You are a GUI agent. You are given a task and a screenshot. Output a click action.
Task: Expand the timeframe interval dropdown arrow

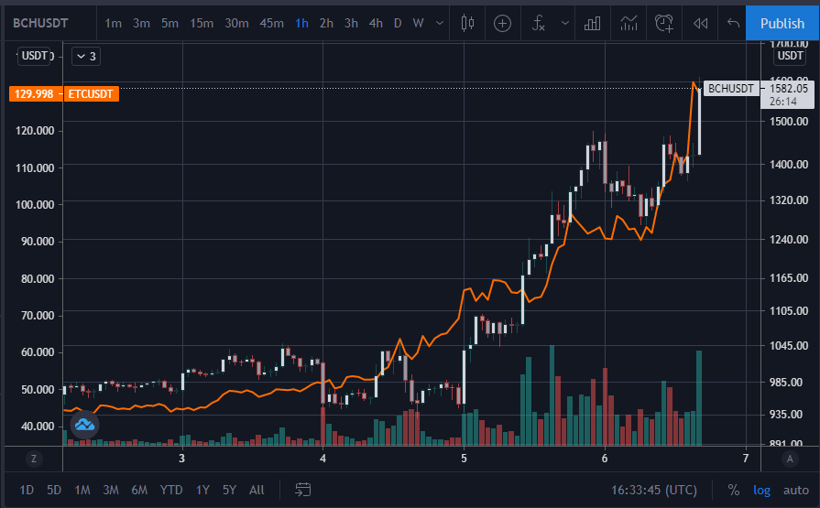440,23
